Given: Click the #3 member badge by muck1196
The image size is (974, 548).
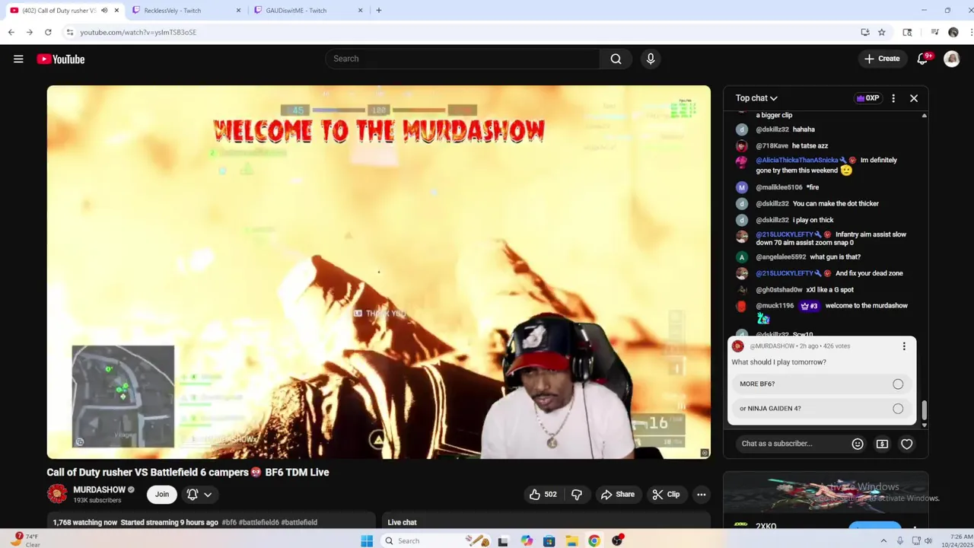Looking at the screenshot, I should click(x=809, y=306).
